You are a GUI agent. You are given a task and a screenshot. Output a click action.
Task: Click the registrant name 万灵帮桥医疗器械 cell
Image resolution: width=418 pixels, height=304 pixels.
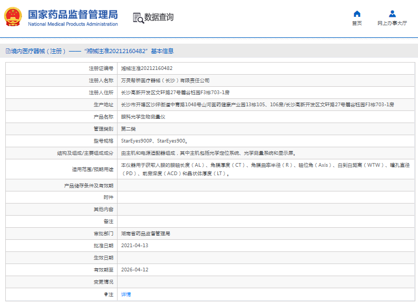165,80
